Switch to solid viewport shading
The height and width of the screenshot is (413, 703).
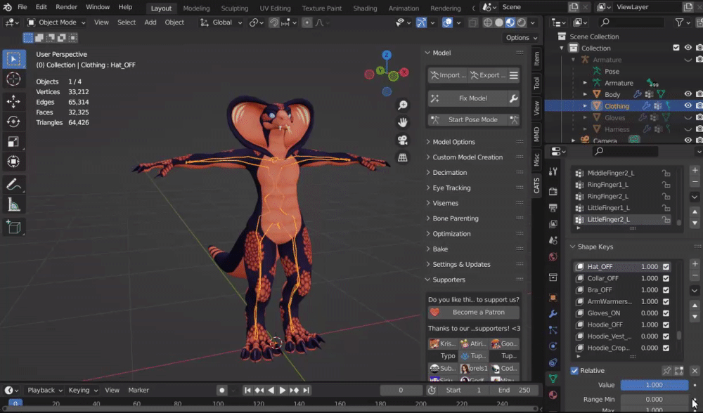tap(499, 22)
